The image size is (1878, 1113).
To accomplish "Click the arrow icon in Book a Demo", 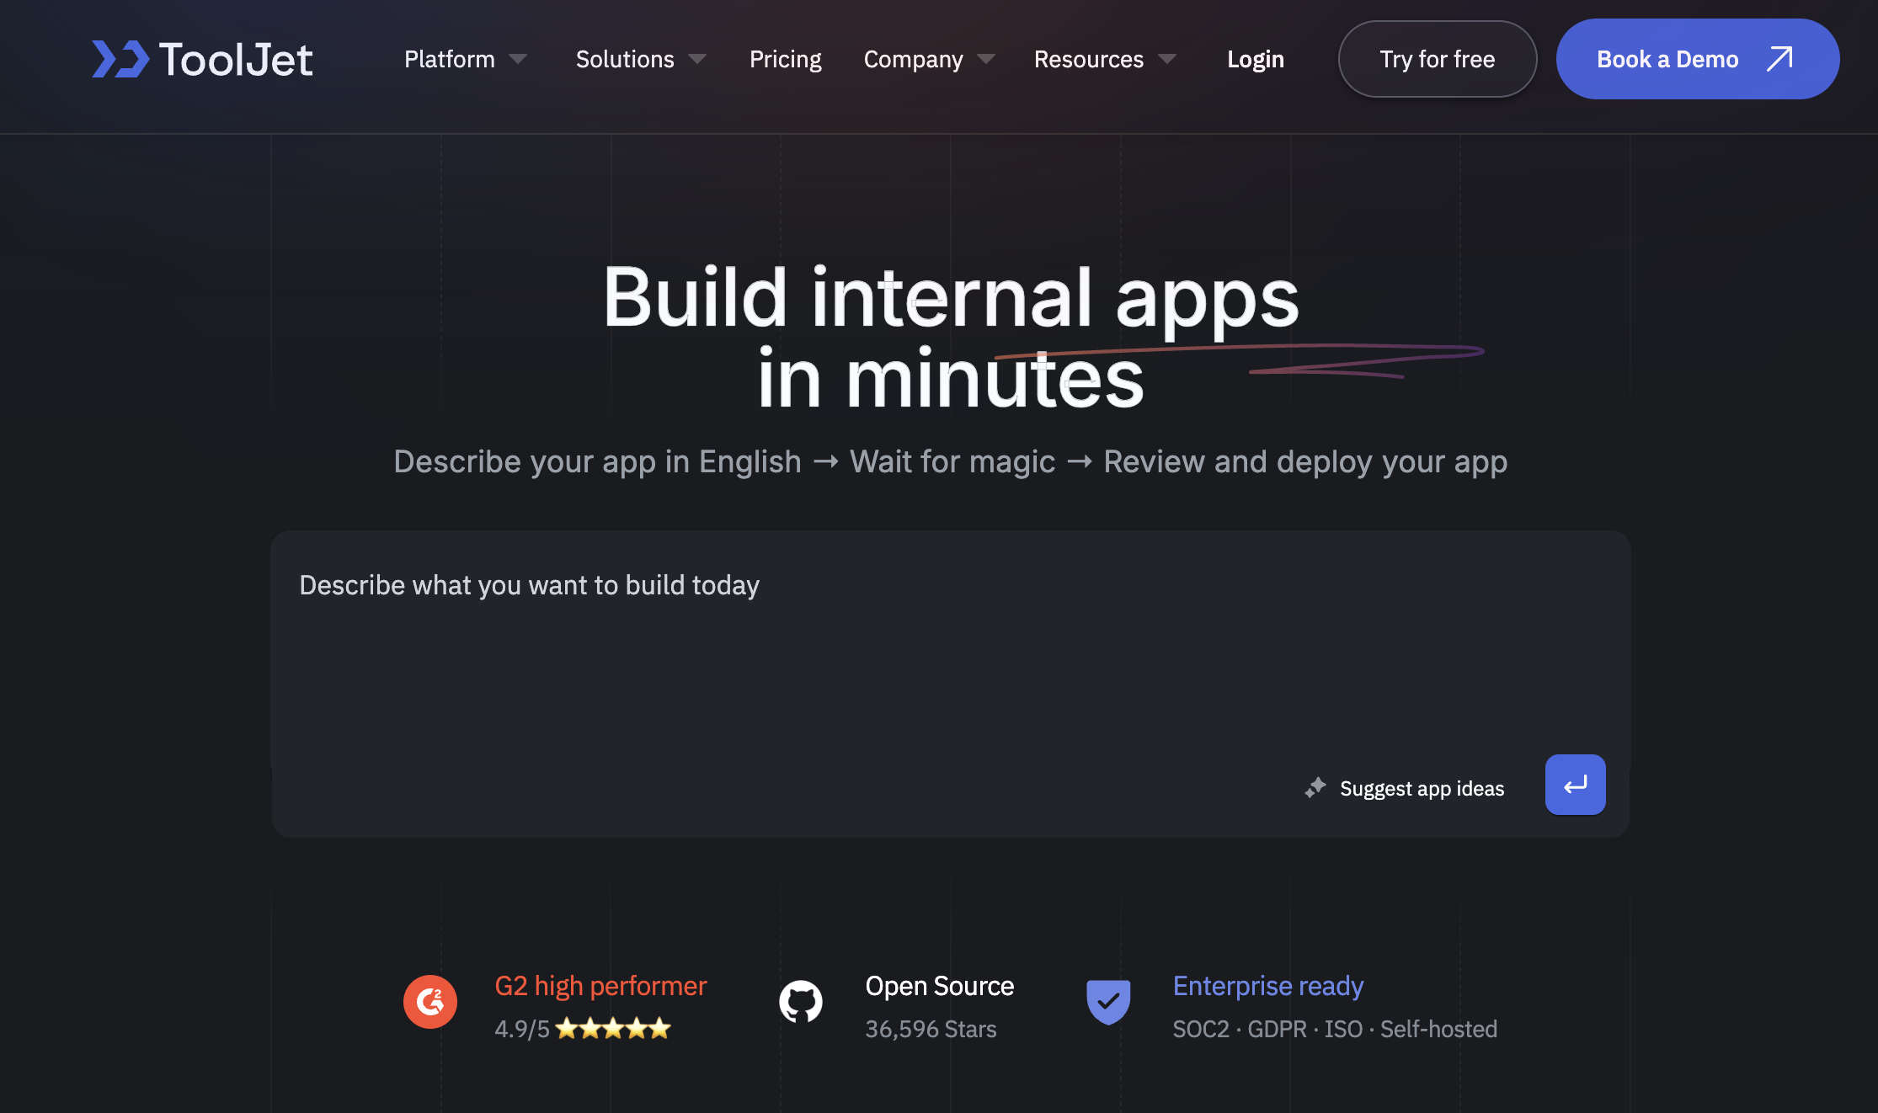I will click(x=1779, y=59).
